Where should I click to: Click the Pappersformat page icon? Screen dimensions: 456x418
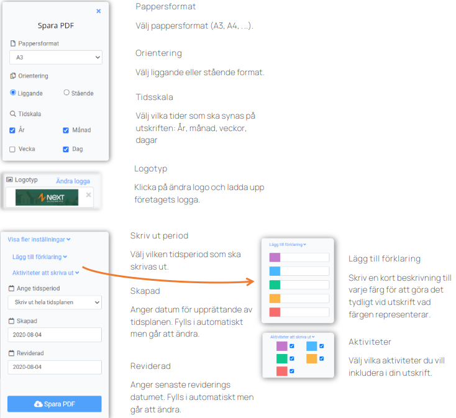[x=13, y=43]
